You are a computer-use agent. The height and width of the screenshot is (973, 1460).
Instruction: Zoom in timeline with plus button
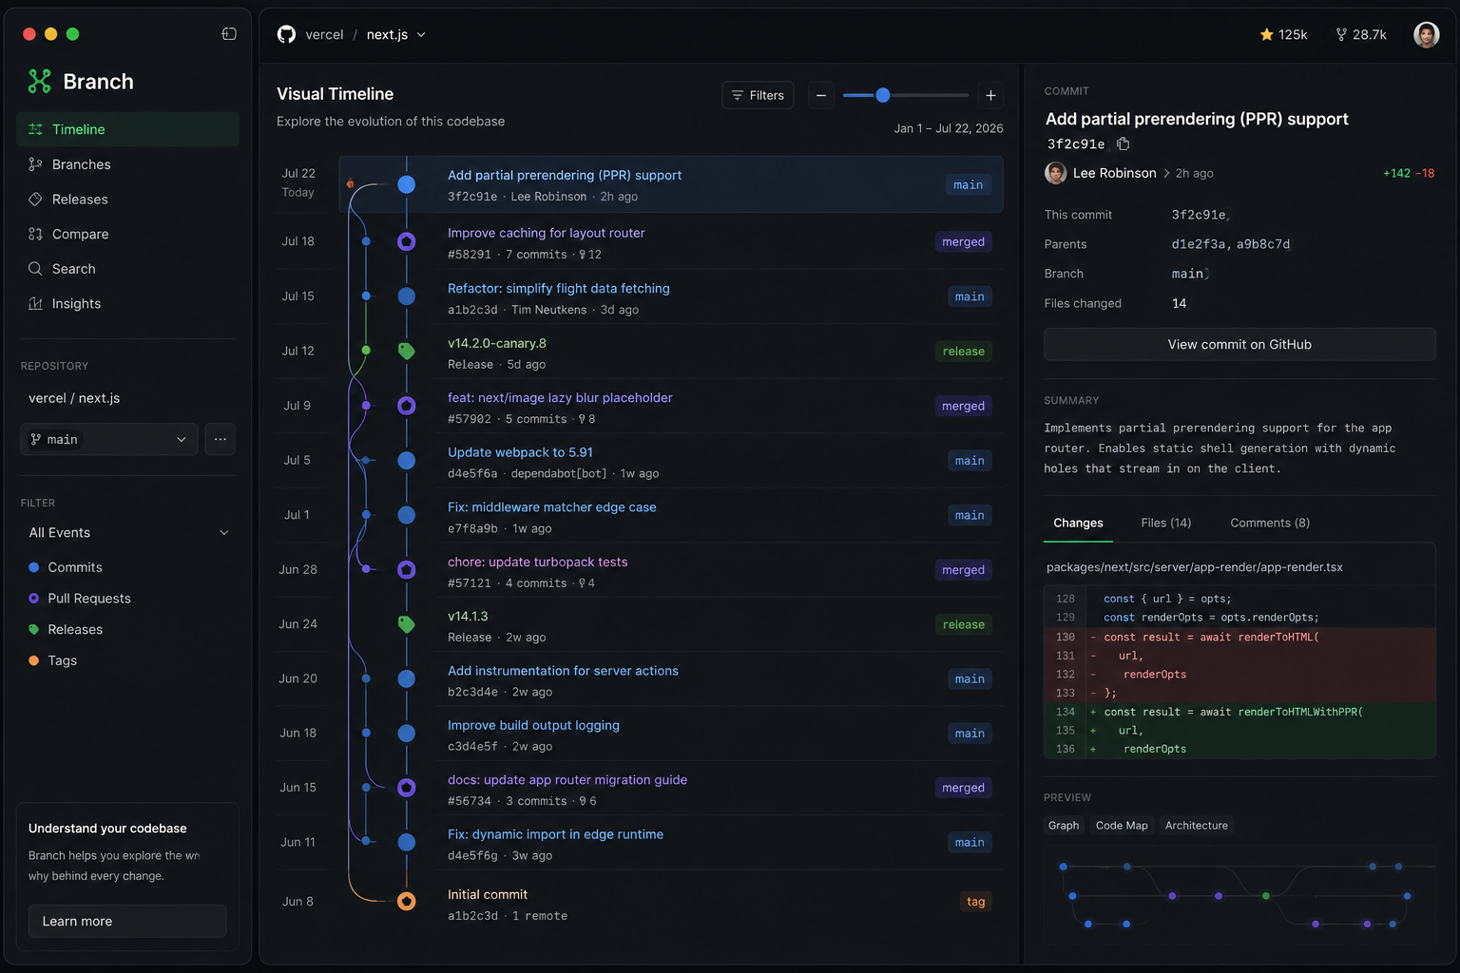(x=990, y=95)
